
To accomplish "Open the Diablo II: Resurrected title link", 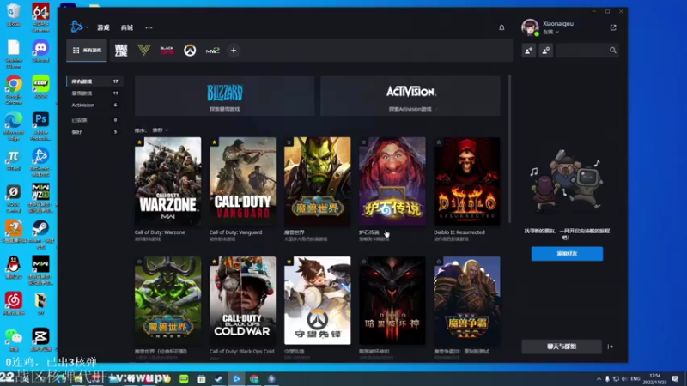I will (459, 232).
